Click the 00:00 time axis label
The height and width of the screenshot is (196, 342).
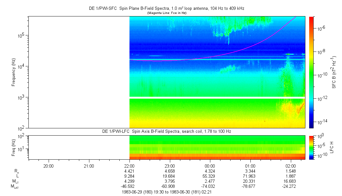click(210, 166)
